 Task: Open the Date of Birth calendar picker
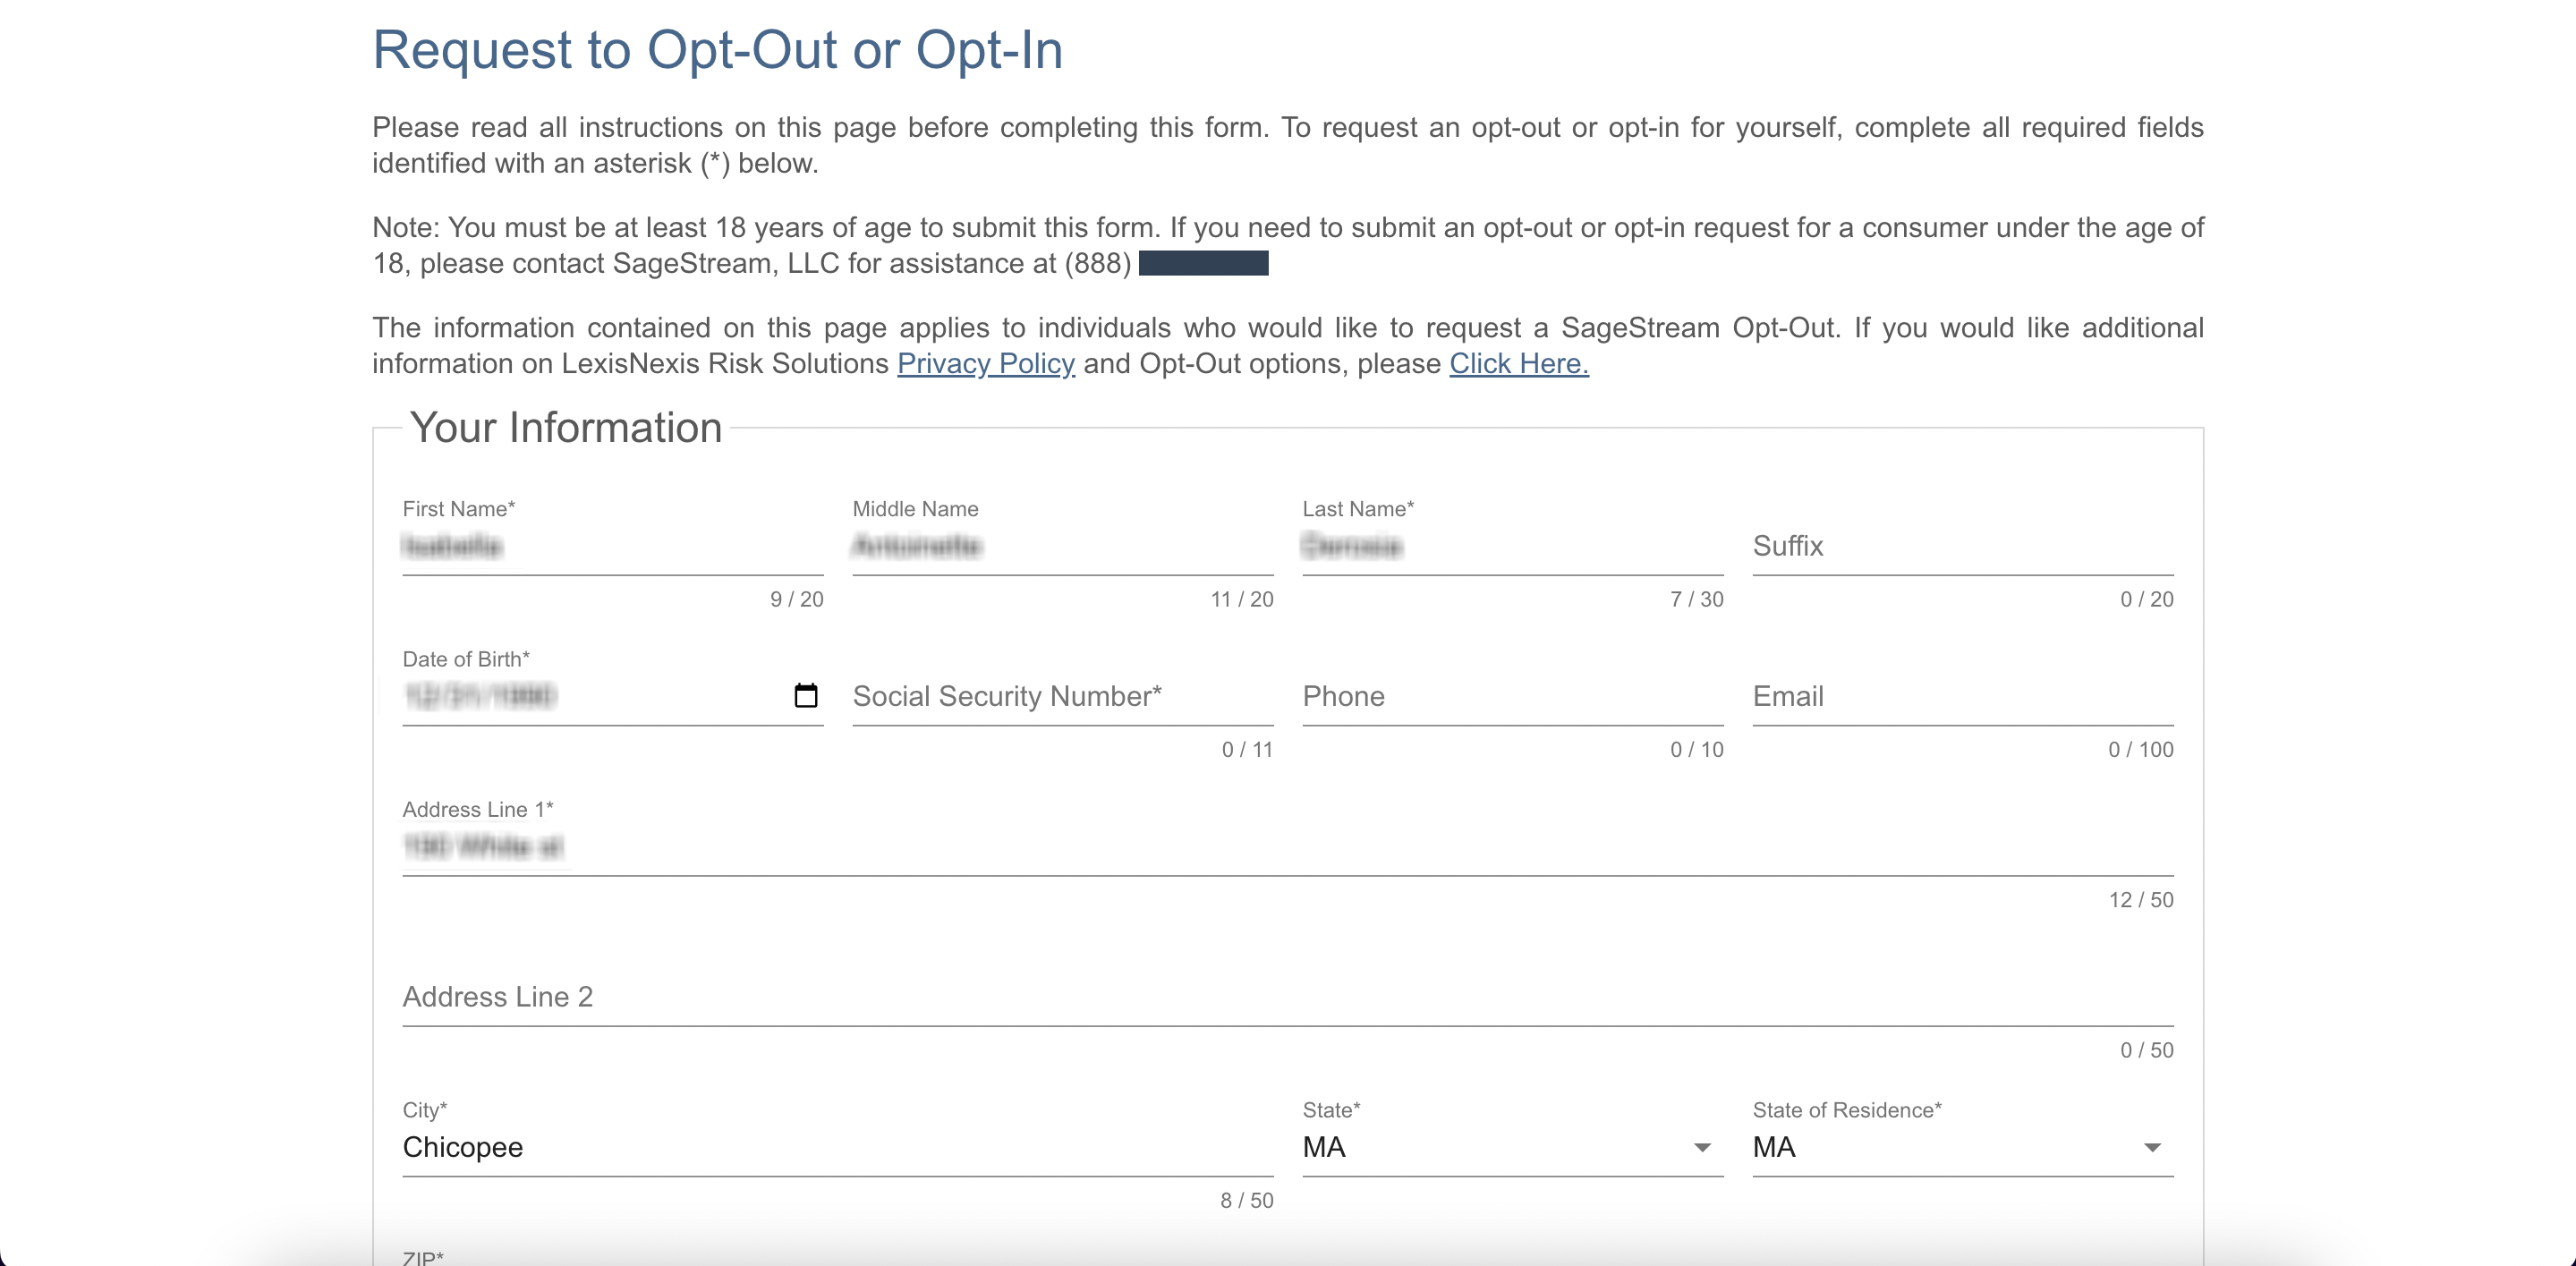pos(805,695)
